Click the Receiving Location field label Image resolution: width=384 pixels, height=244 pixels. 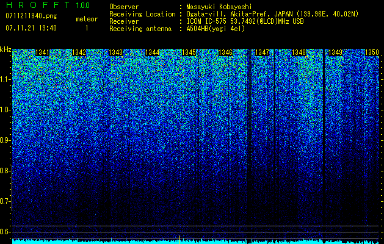142,14
